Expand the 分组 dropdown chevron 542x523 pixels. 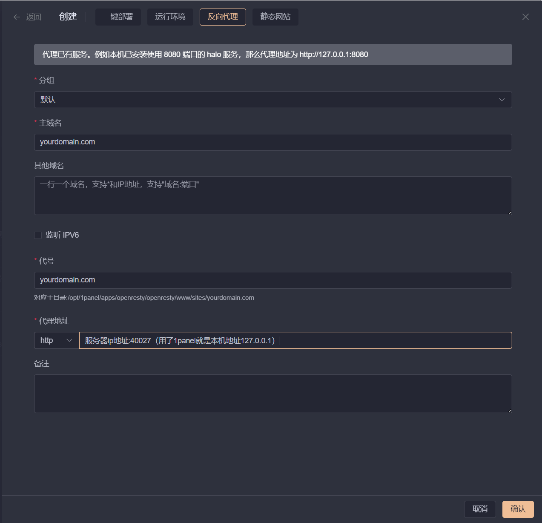coord(502,100)
